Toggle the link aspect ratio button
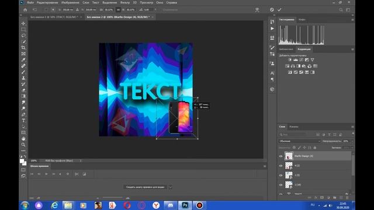This screenshot has width=374, height=210. click(x=118, y=10)
